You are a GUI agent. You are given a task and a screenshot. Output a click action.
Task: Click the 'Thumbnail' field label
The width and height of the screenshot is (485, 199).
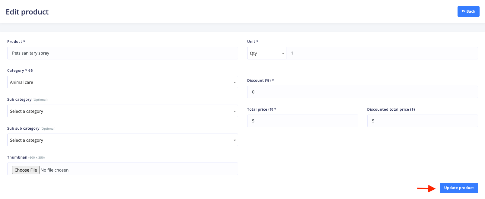[x=17, y=157]
